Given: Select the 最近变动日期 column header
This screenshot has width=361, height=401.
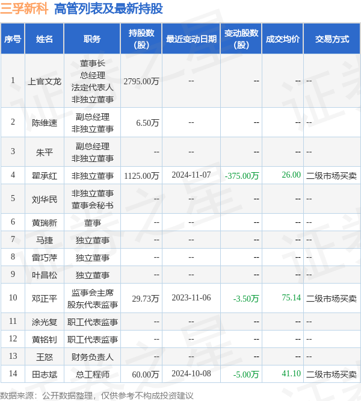Looking at the screenshot, I should (x=191, y=39).
